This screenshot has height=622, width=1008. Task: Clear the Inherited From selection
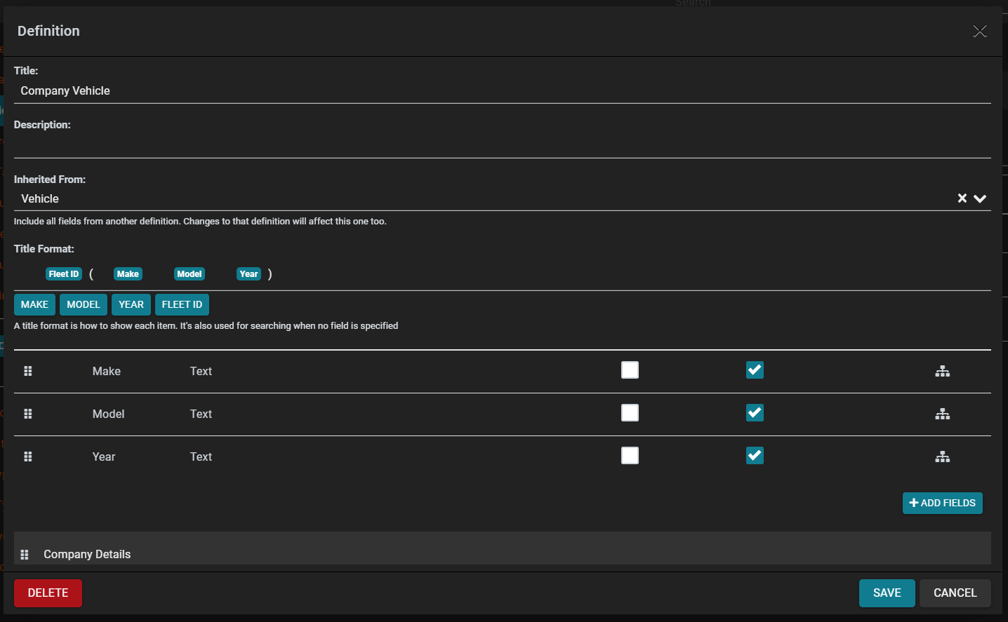tap(962, 198)
